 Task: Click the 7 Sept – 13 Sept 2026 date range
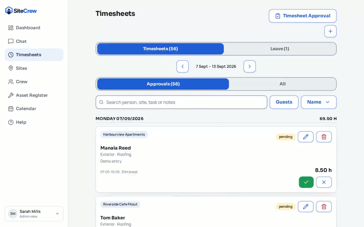(x=216, y=66)
